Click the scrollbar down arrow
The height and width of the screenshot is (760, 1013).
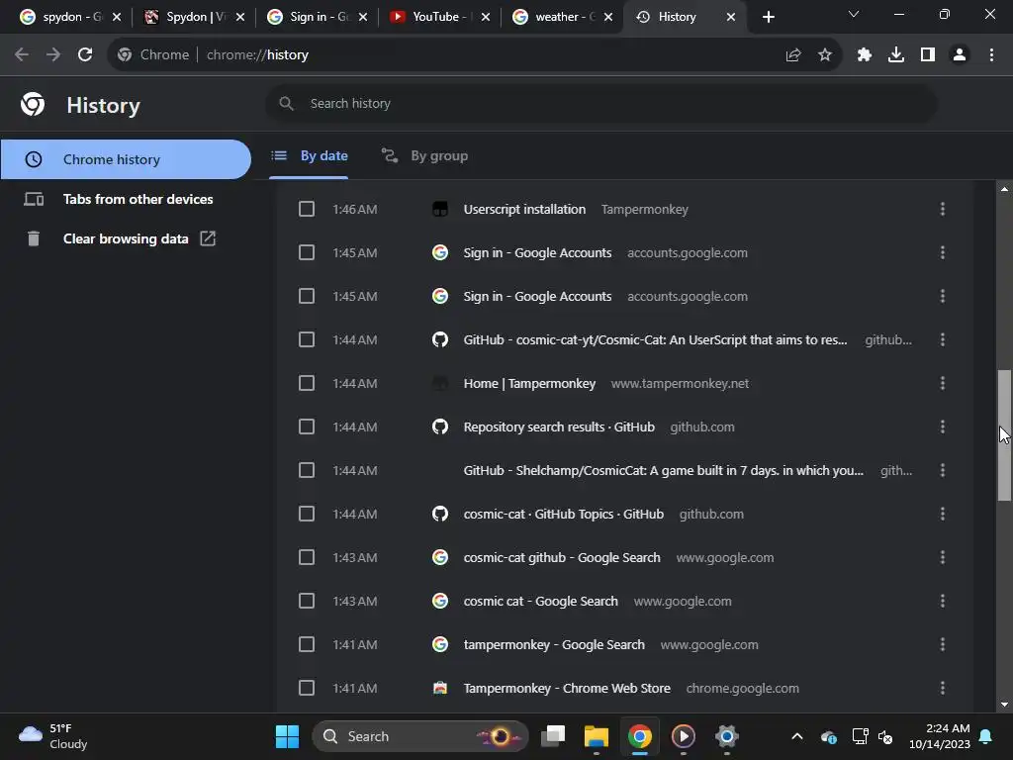point(1004,705)
